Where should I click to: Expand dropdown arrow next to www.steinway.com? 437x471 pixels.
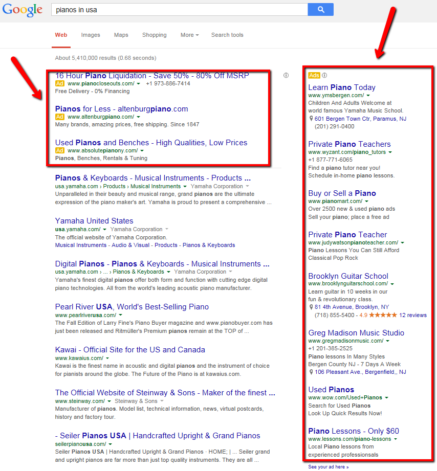[x=109, y=401]
